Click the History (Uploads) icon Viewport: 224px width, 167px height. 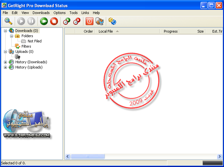pos(11,67)
